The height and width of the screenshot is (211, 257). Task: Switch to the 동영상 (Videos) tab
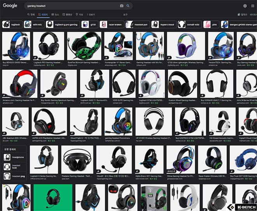point(67,14)
